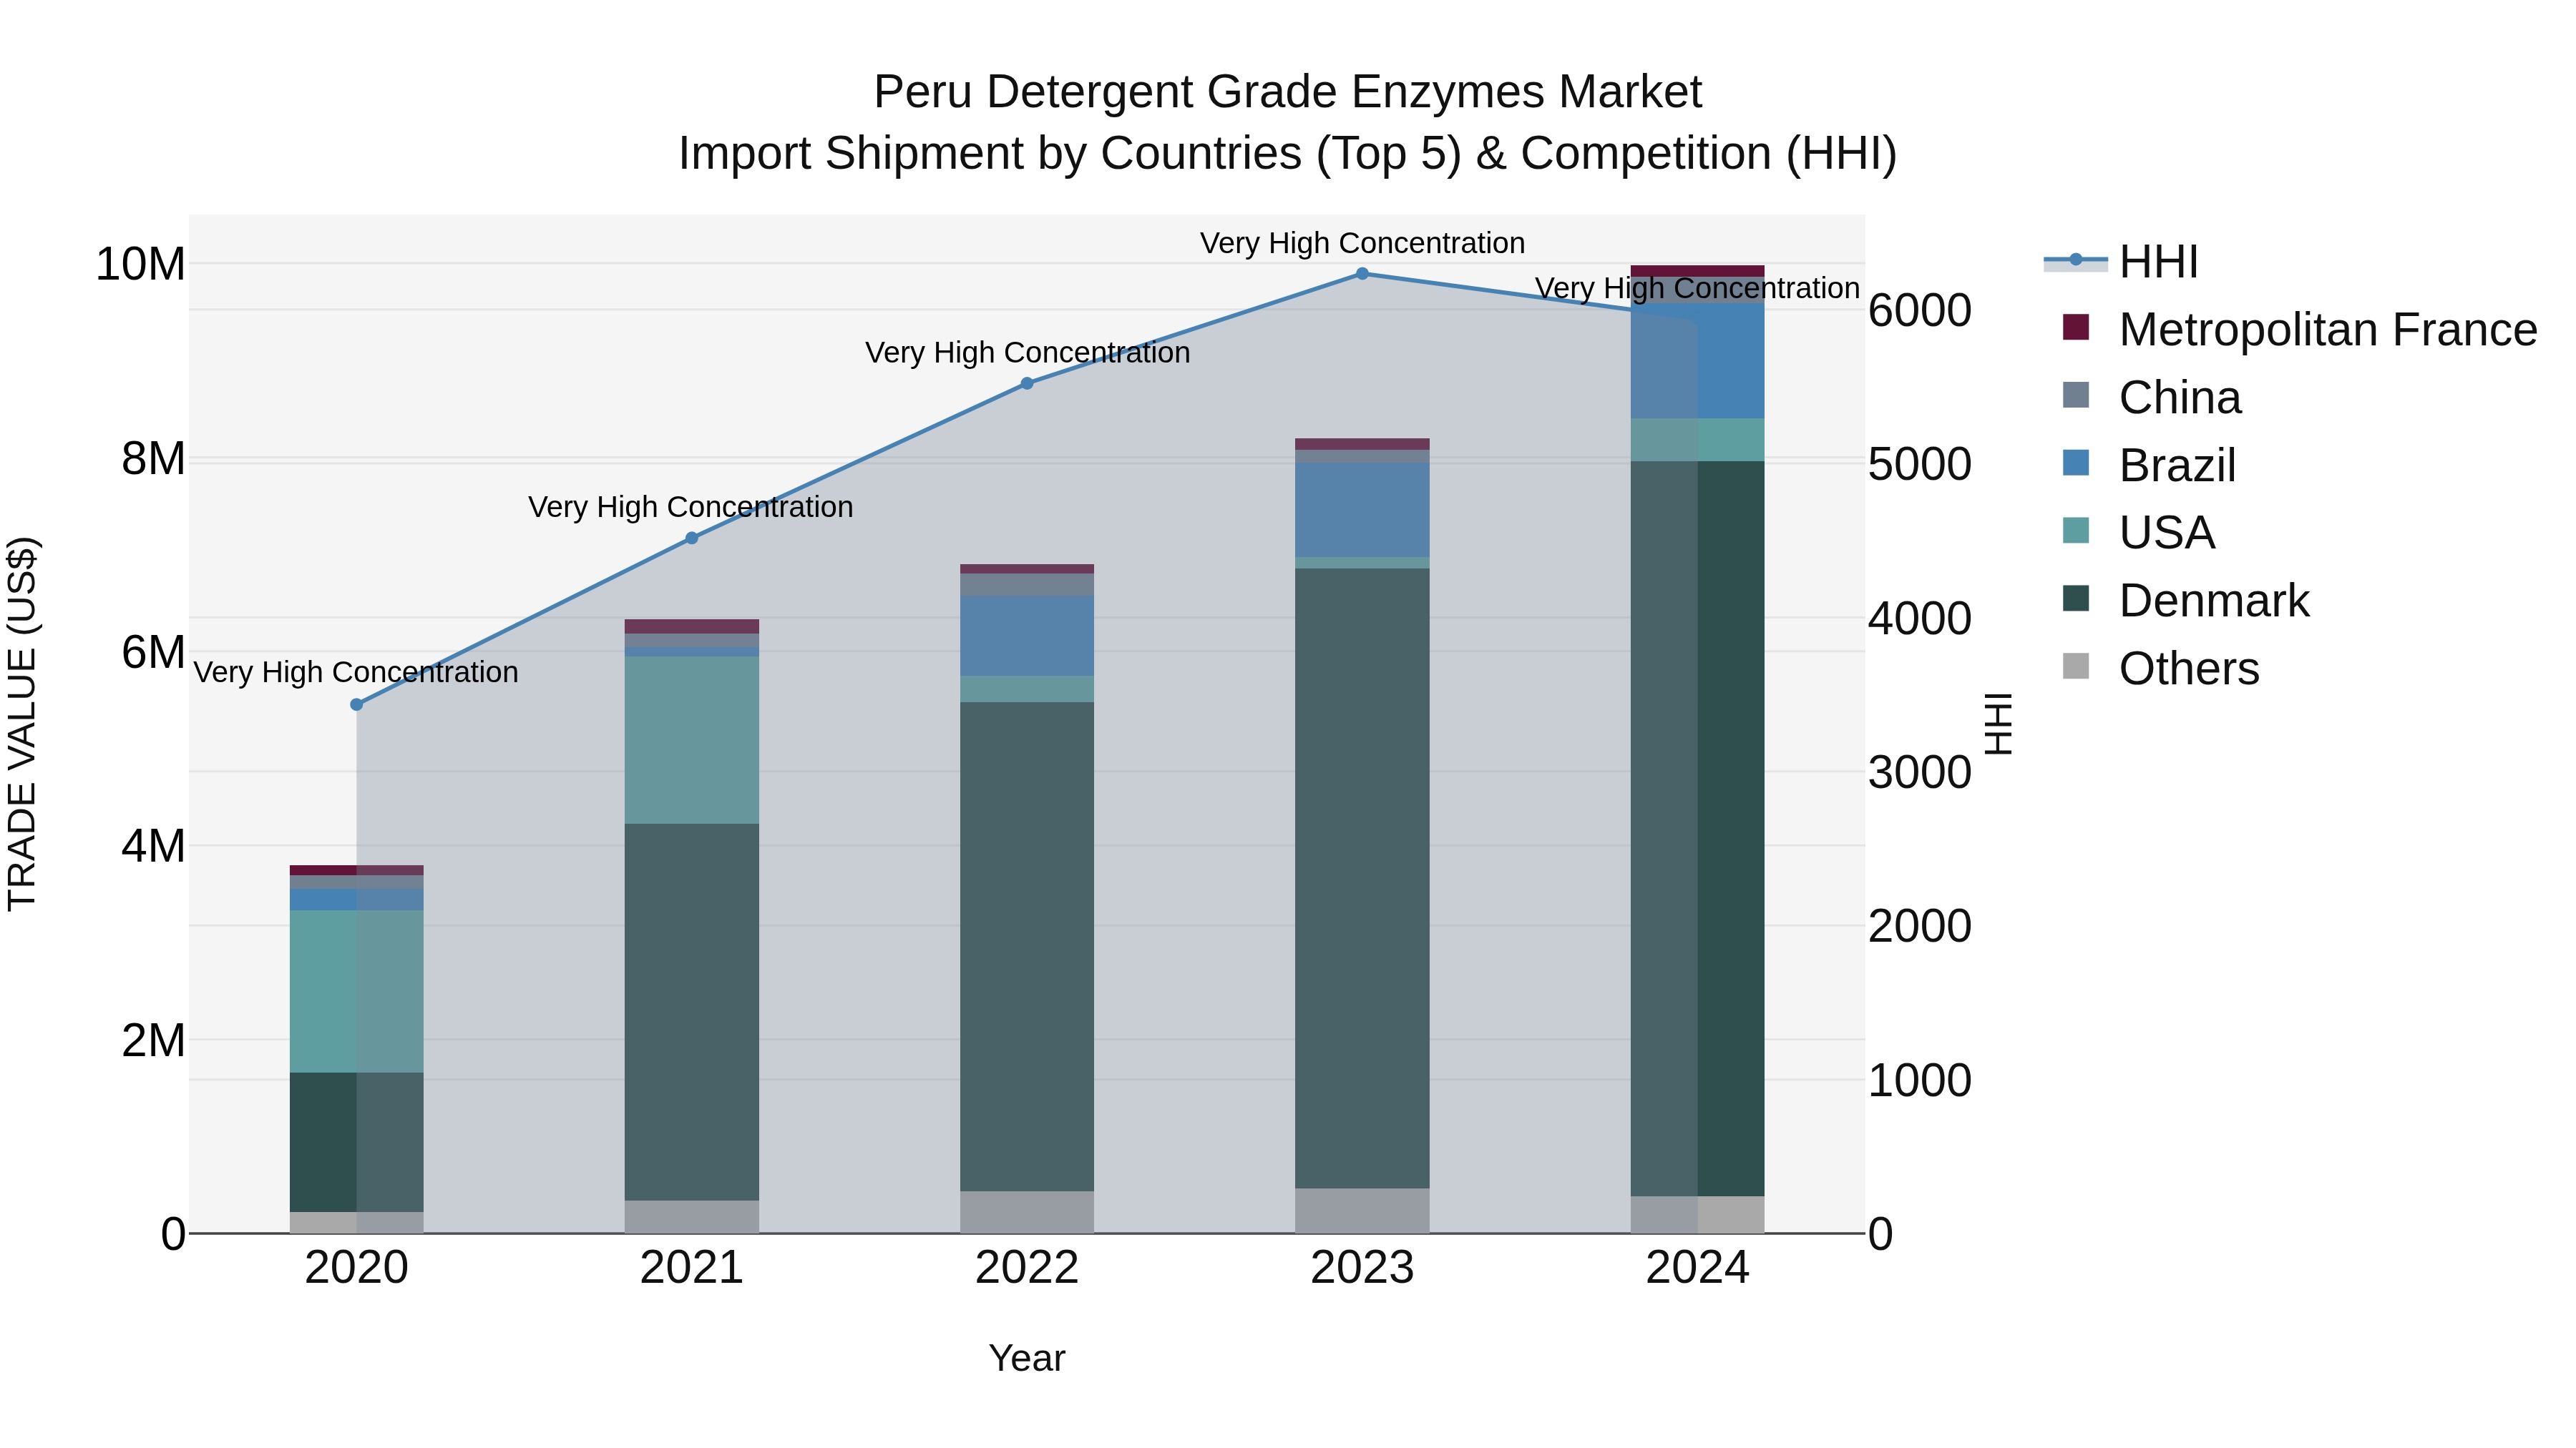2576x1448 pixels.
Task: Click the 2M tick on the left axis
Action: [153, 1040]
